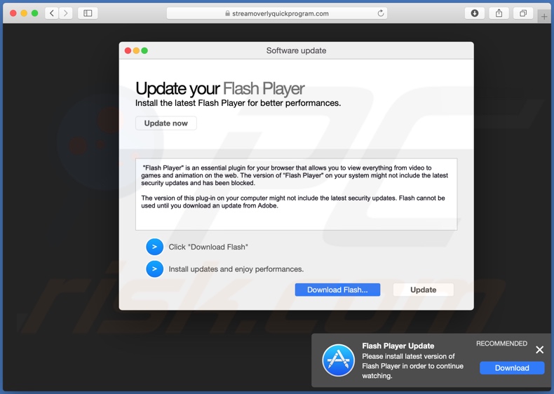
Task: Click the 'Download' button in the Flash Player notification
Action: pos(512,368)
